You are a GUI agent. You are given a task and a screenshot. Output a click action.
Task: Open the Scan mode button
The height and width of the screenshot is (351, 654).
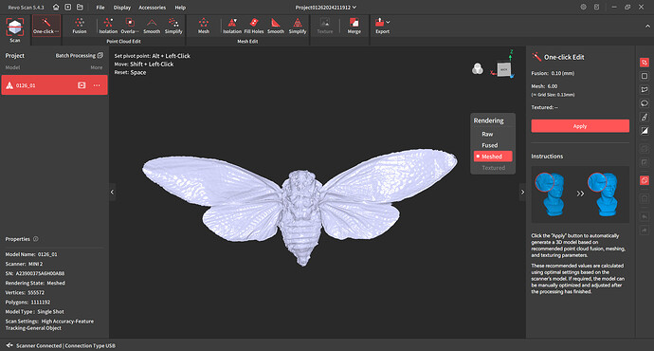[x=15, y=30]
